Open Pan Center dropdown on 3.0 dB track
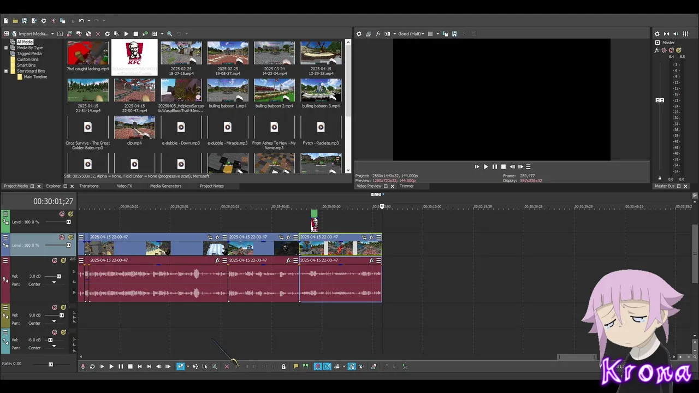 54,282
